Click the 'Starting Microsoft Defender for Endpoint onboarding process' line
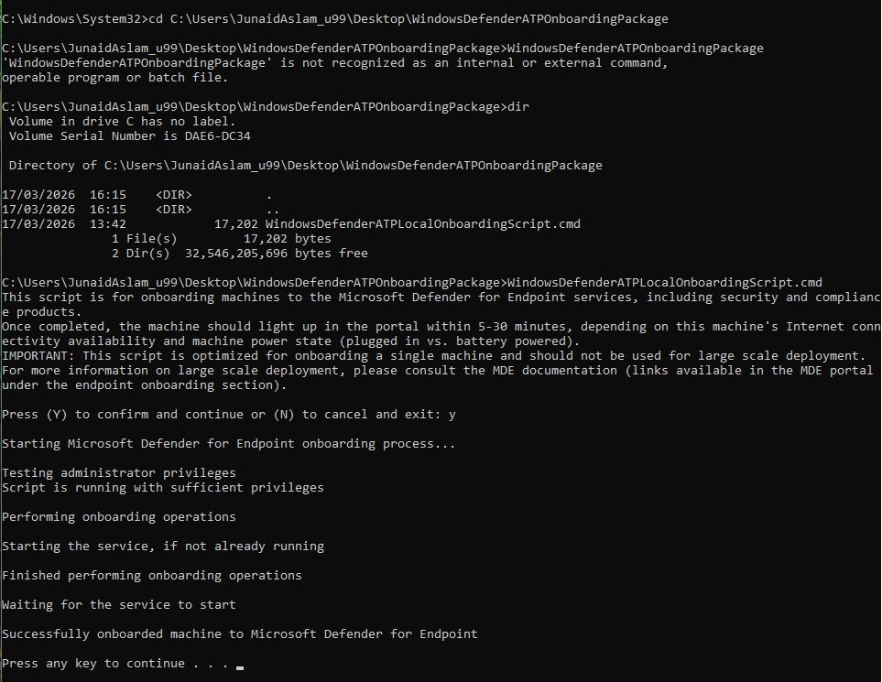Viewport: 882px width, 682px height. point(228,444)
